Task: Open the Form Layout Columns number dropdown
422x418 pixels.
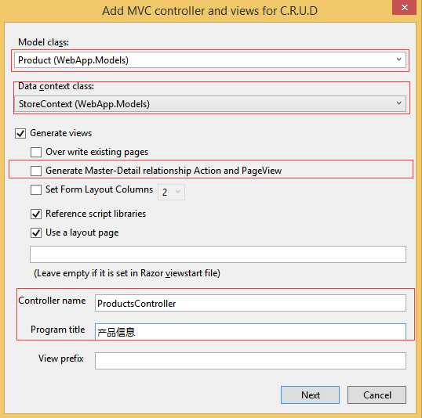Action: (171, 192)
